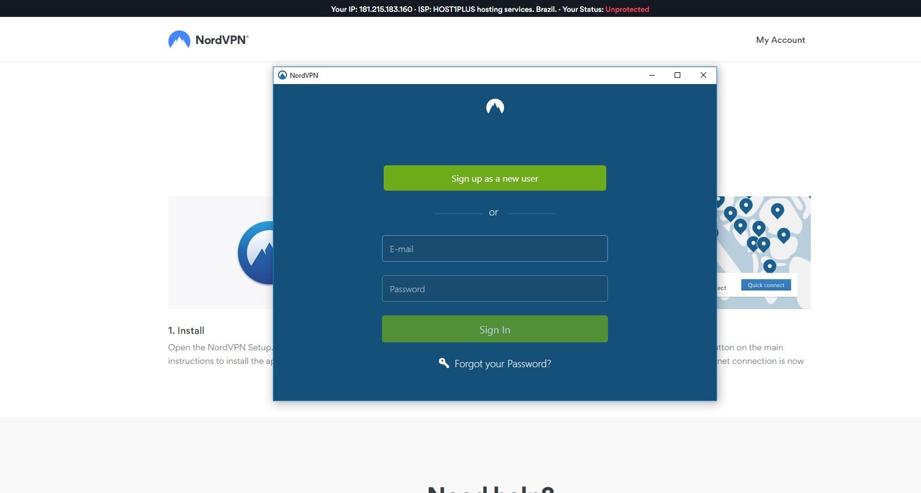Click the IP address in the top status bar
Viewport: 921px width, 493px height.
coord(385,9)
